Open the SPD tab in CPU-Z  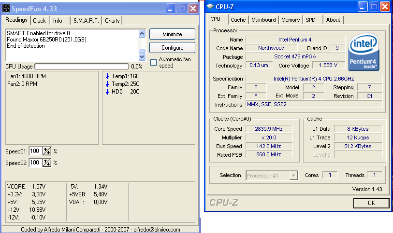coord(310,20)
